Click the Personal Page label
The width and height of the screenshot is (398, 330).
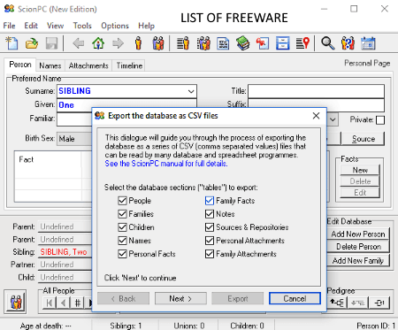(367, 63)
